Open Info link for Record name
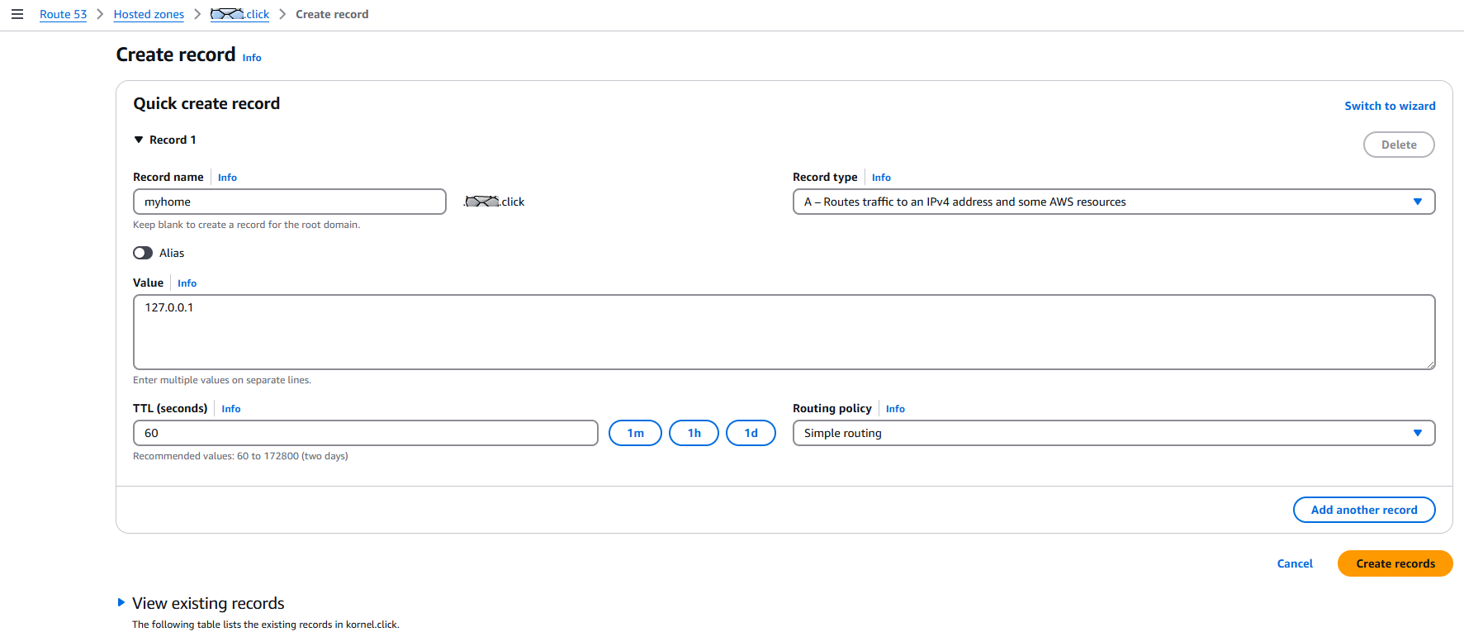Viewport: 1464px width, 632px height. tap(227, 178)
